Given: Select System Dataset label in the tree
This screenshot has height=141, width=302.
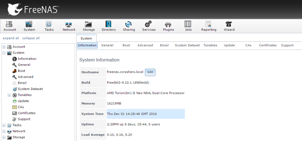Looking at the screenshot, I should 30,89.
